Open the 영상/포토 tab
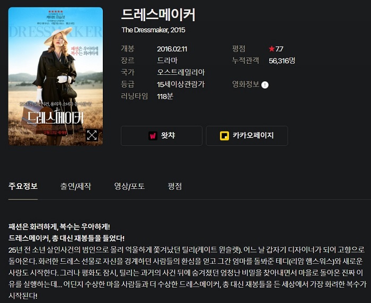This screenshot has height=303, width=371. tap(129, 186)
